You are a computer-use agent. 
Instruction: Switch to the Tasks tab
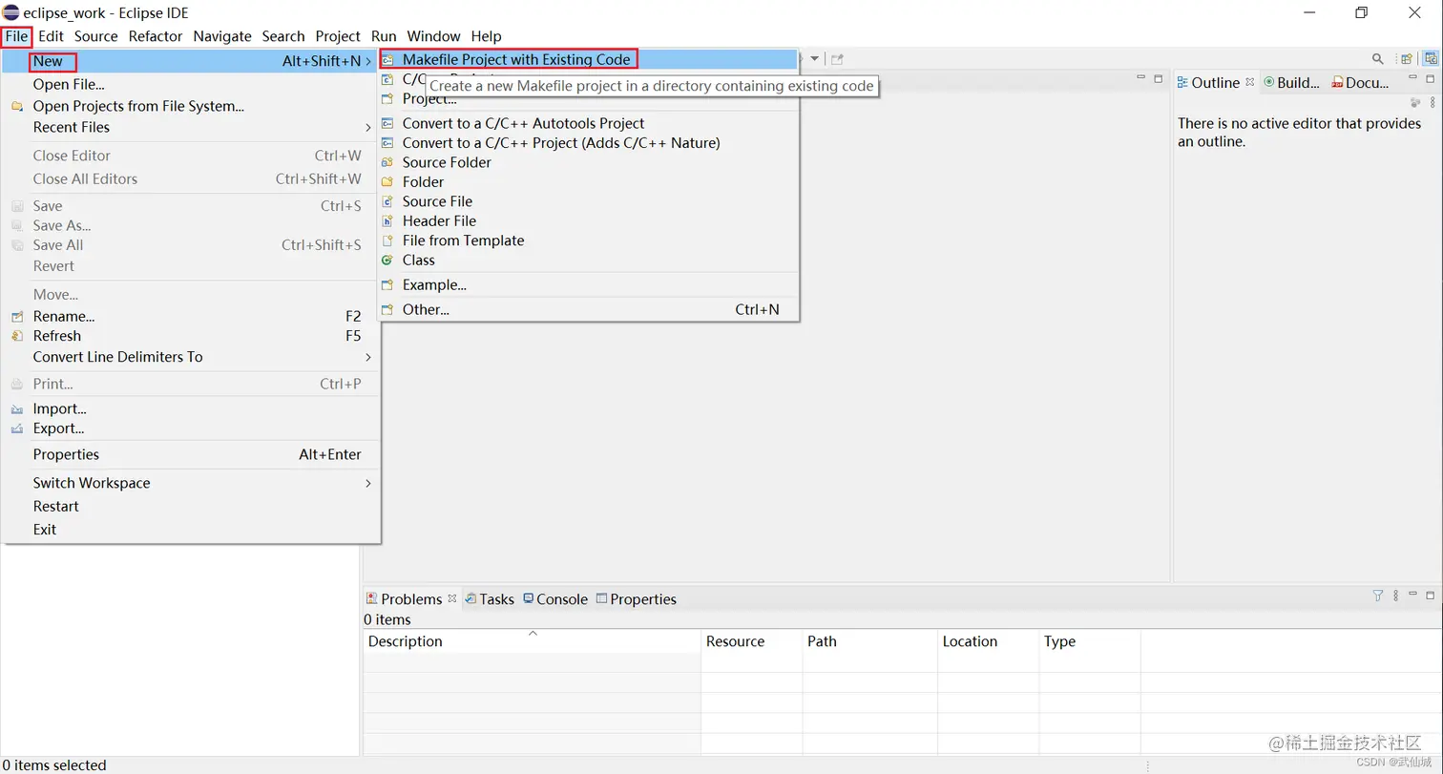(x=489, y=598)
